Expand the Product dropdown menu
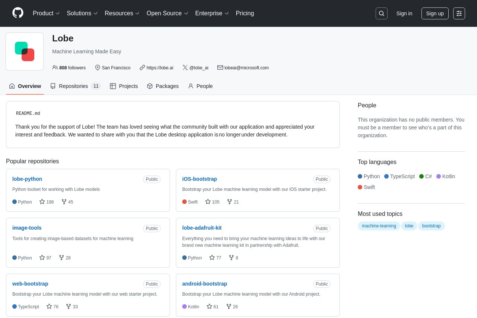The width and height of the screenshot is (477, 318). pyautogui.click(x=46, y=13)
